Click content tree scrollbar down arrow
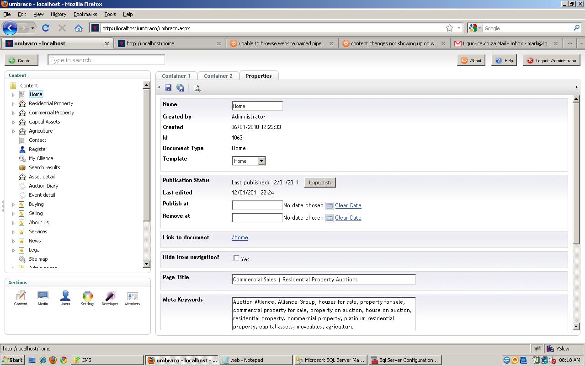Image resolution: width=585 pixels, height=366 pixels. coord(146,264)
